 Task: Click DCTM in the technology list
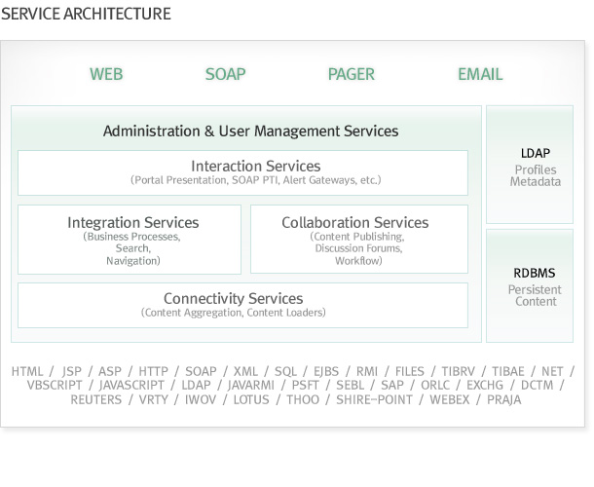tap(537, 386)
